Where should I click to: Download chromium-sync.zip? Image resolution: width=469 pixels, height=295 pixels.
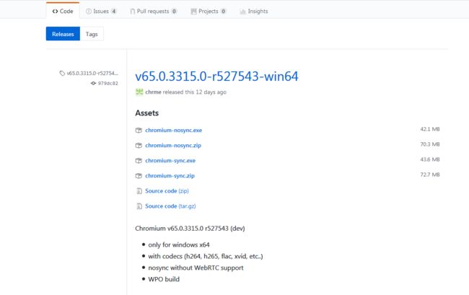[170, 176]
